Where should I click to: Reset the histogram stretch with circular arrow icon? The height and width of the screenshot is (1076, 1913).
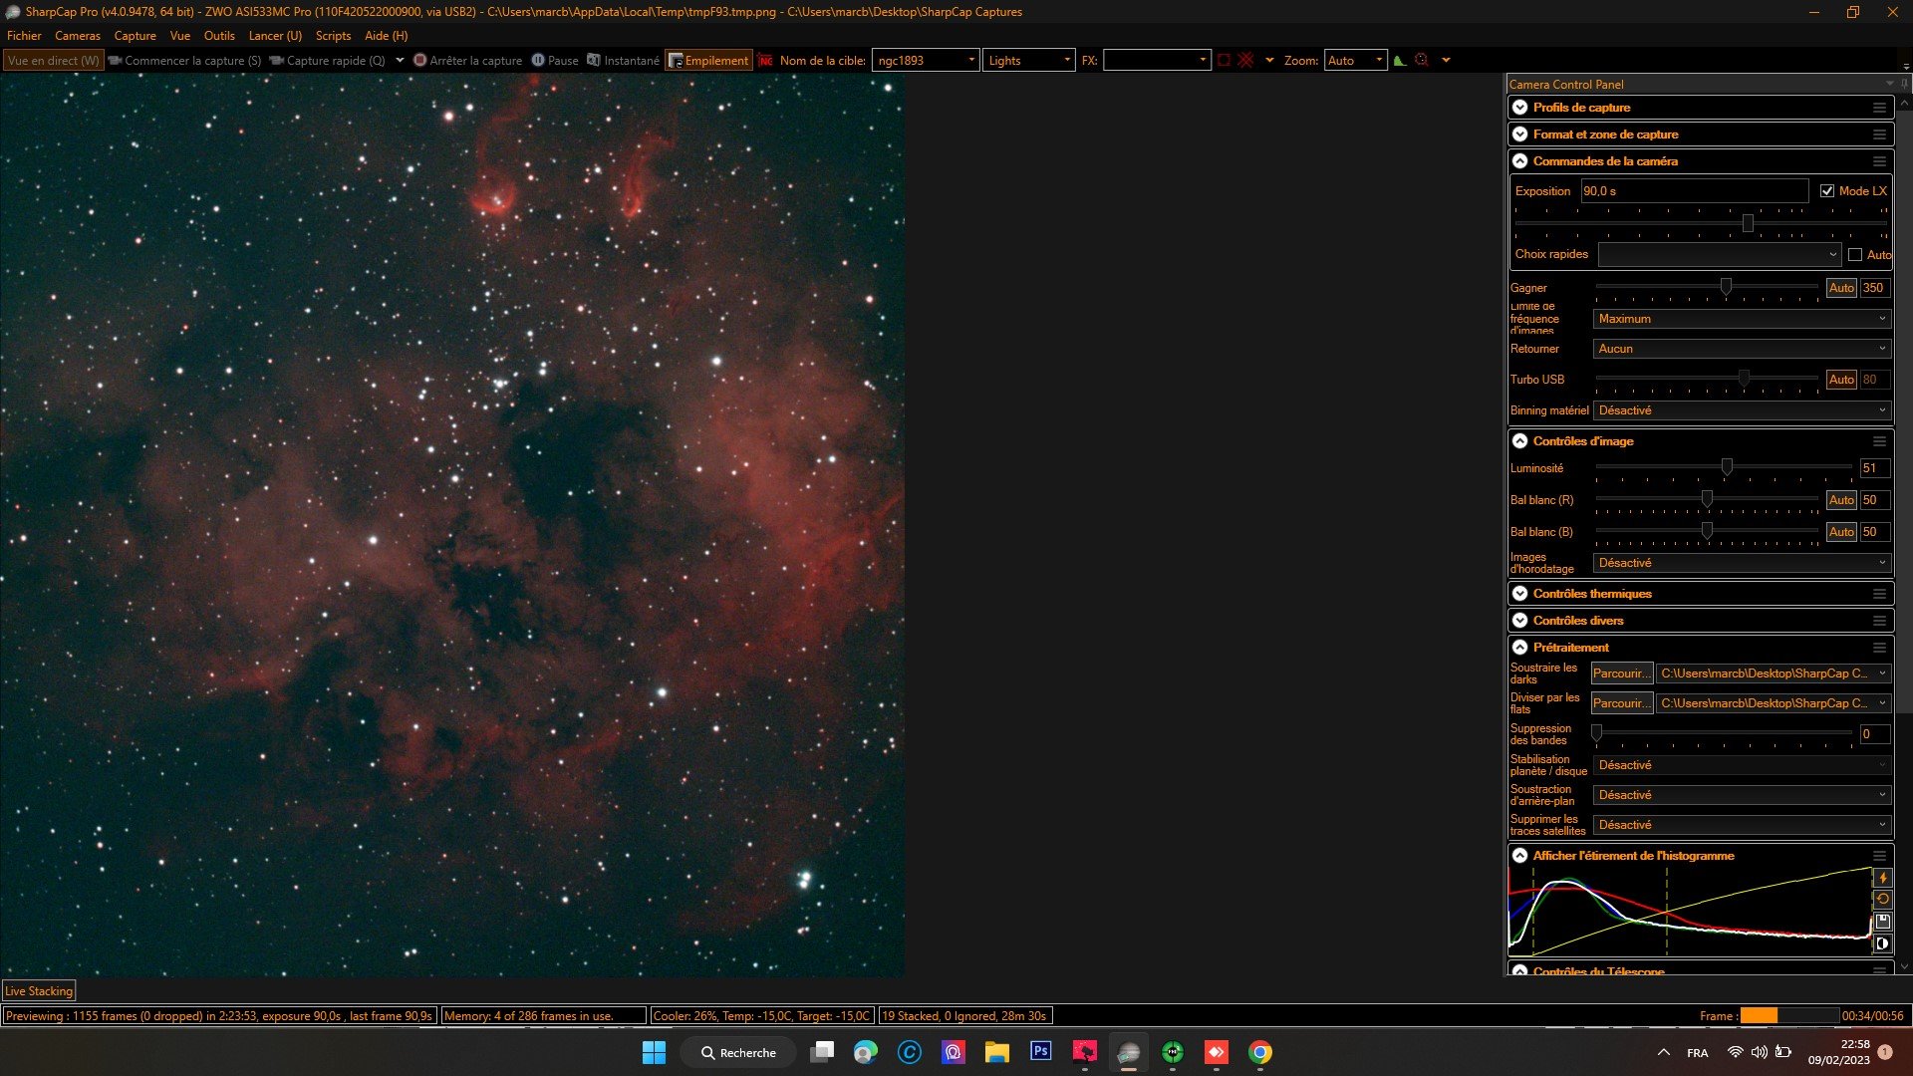coord(1882,900)
